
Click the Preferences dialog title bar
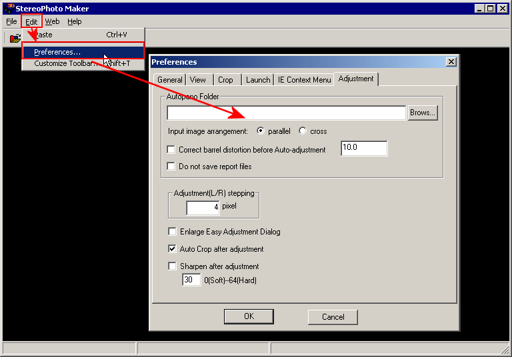(304, 62)
